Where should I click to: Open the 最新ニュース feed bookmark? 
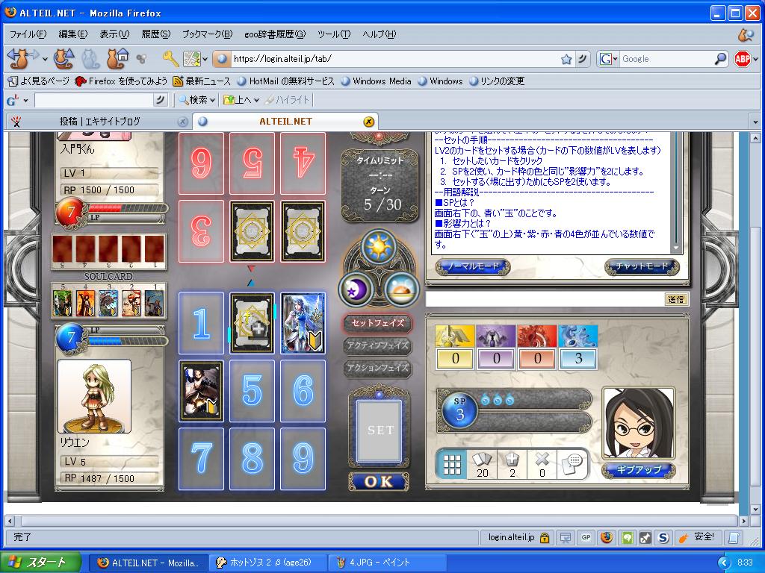(x=202, y=81)
